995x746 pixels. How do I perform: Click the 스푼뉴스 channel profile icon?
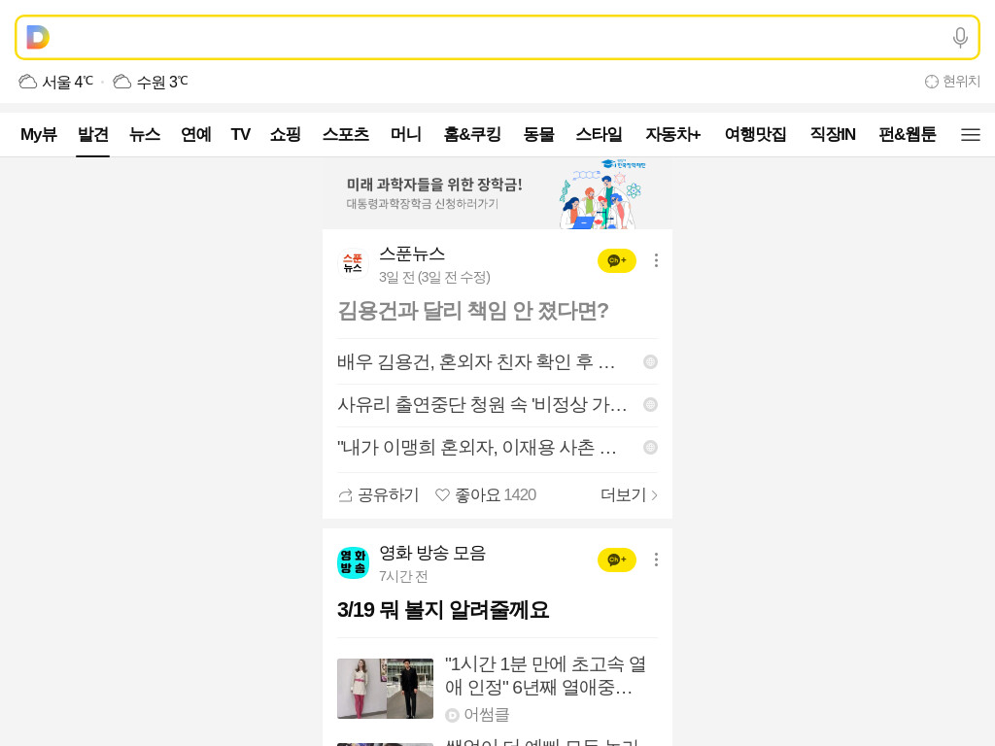[353, 262]
